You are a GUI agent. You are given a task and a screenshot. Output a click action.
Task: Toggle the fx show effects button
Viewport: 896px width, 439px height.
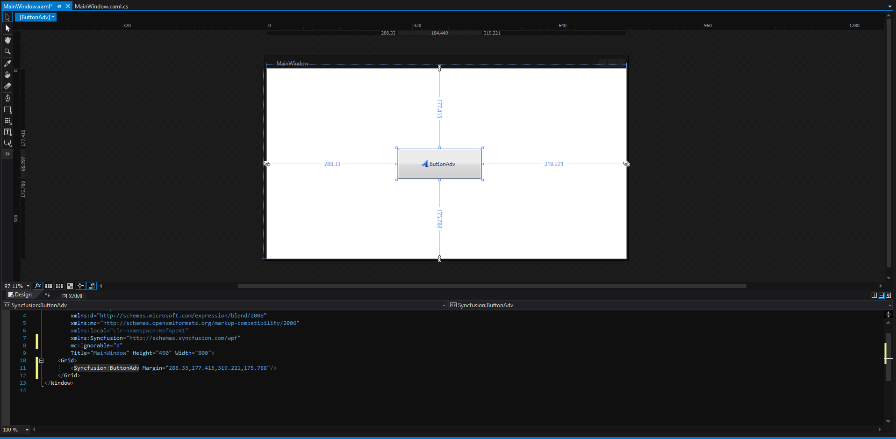(x=38, y=286)
